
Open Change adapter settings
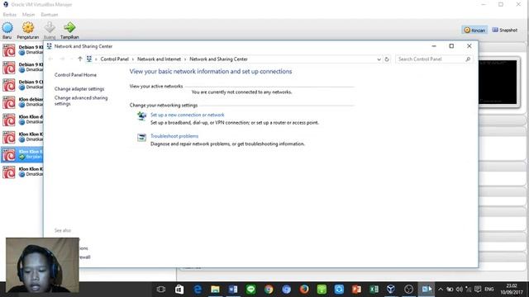tap(79, 89)
